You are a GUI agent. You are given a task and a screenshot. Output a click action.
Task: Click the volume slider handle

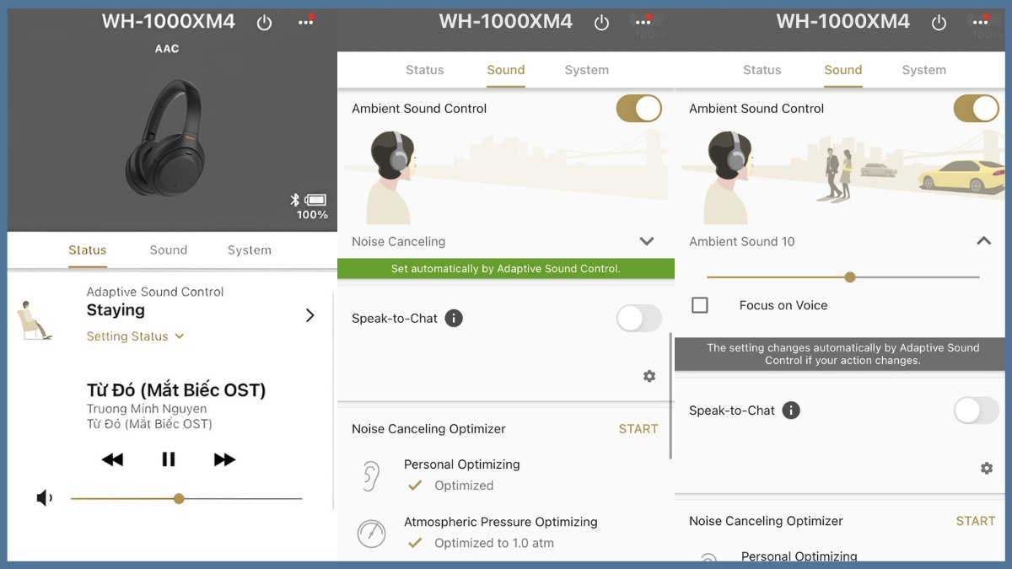[x=179, y=499]
